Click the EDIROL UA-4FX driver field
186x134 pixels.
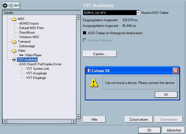coord(110,13)
